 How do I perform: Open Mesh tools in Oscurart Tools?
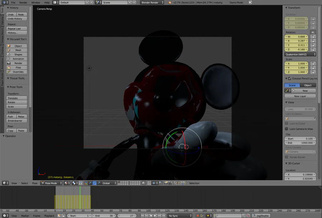[x=16, y=50]
